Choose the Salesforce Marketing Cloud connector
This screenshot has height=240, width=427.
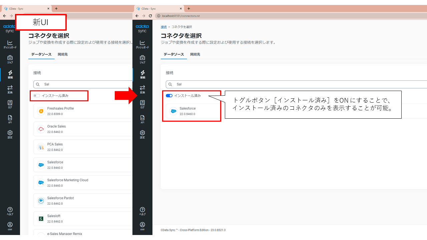[83, 183]
